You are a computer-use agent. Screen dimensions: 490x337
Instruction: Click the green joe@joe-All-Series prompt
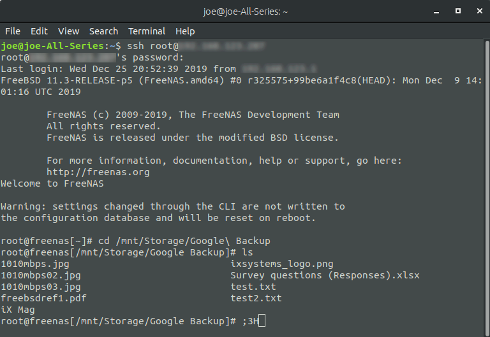[52, 46]
